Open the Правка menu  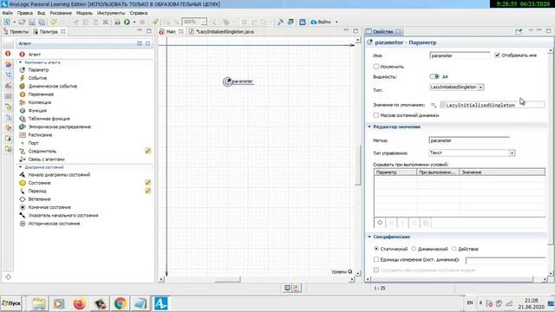coord(25,13)
